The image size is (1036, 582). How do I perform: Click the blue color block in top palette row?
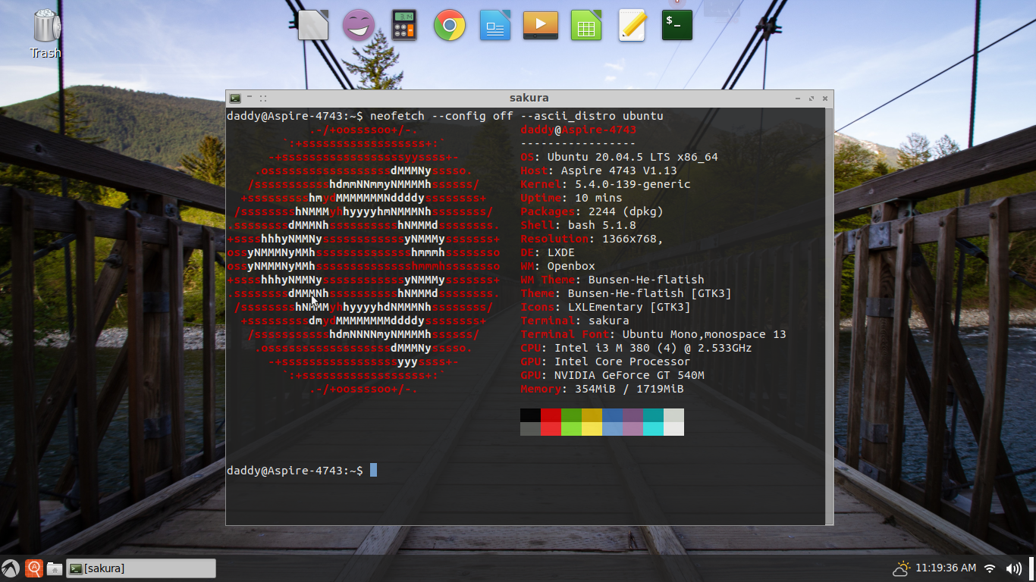612,415
